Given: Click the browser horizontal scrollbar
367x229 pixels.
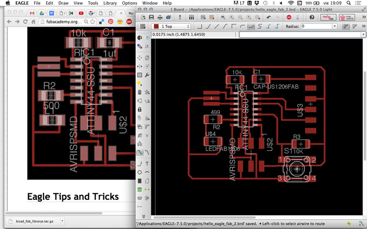Looking at the screenshot, I should point(54,213).
